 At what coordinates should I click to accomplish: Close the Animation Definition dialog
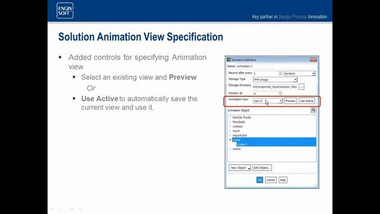(313, 59)
